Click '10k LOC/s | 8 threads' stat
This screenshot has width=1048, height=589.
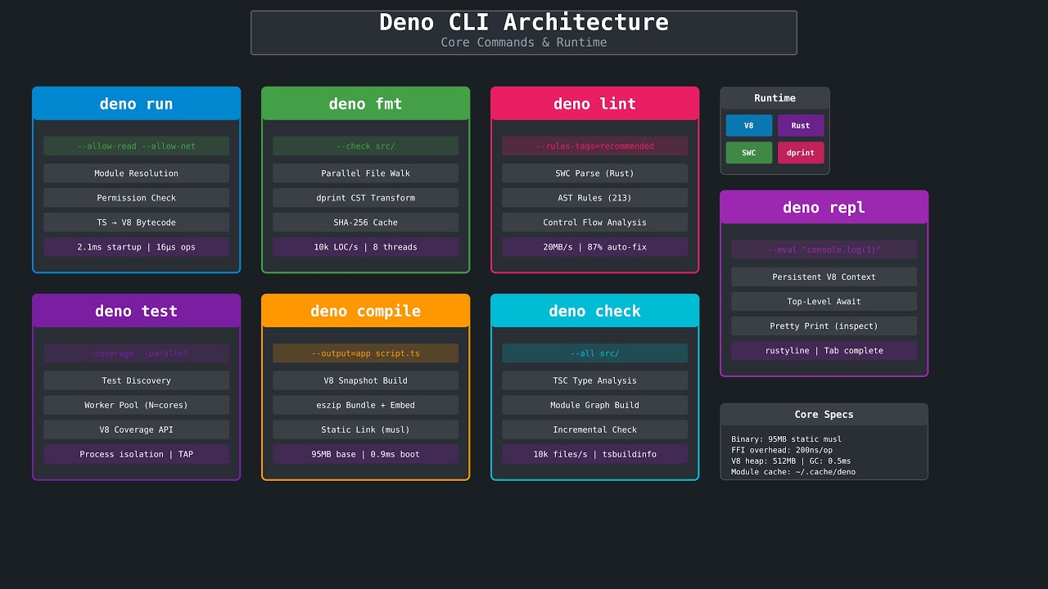point(366,247)
